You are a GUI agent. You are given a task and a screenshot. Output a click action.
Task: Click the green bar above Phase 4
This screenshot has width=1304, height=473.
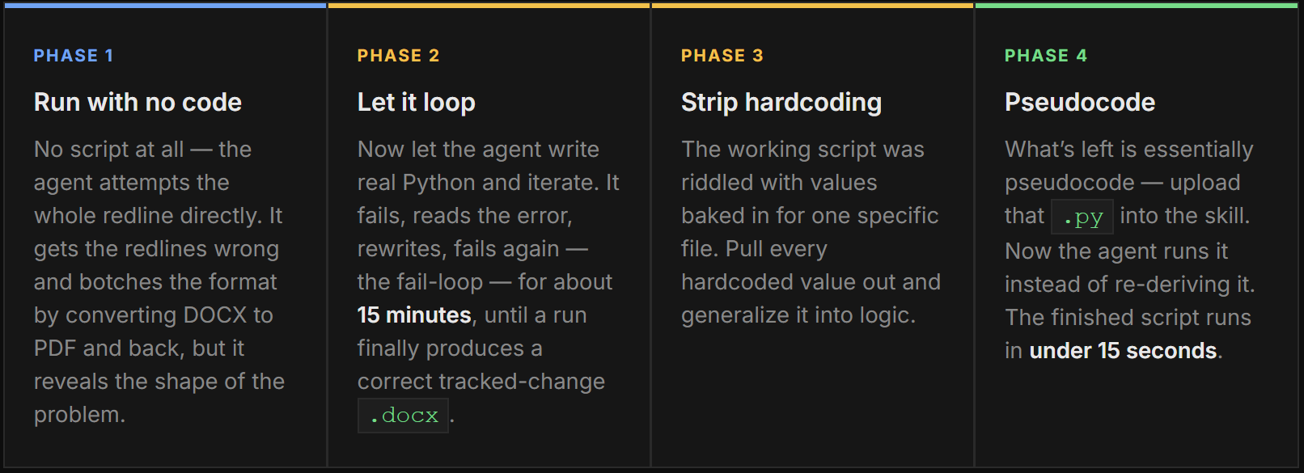coord(1136,6)
